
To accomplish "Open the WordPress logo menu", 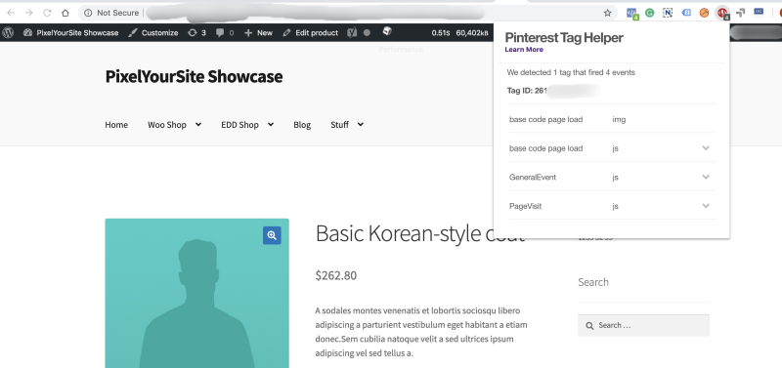I will tap(8, 33).
